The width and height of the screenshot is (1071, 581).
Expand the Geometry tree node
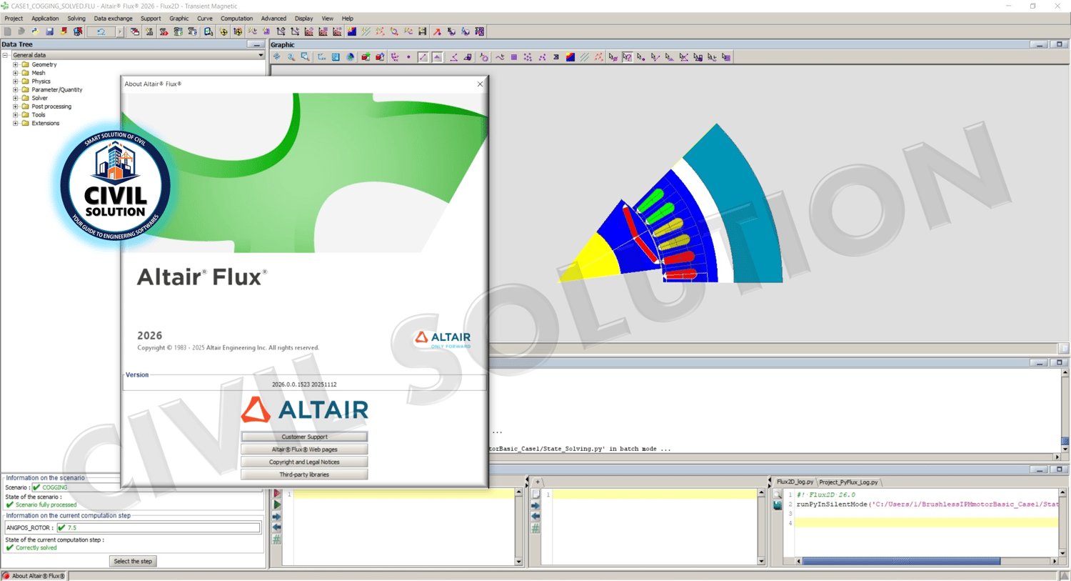point(16,64)
